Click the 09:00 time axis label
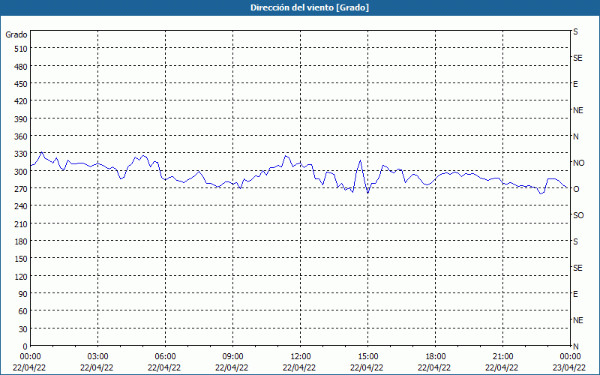This screenshot has width=600, height=375. tap(232, 357)
